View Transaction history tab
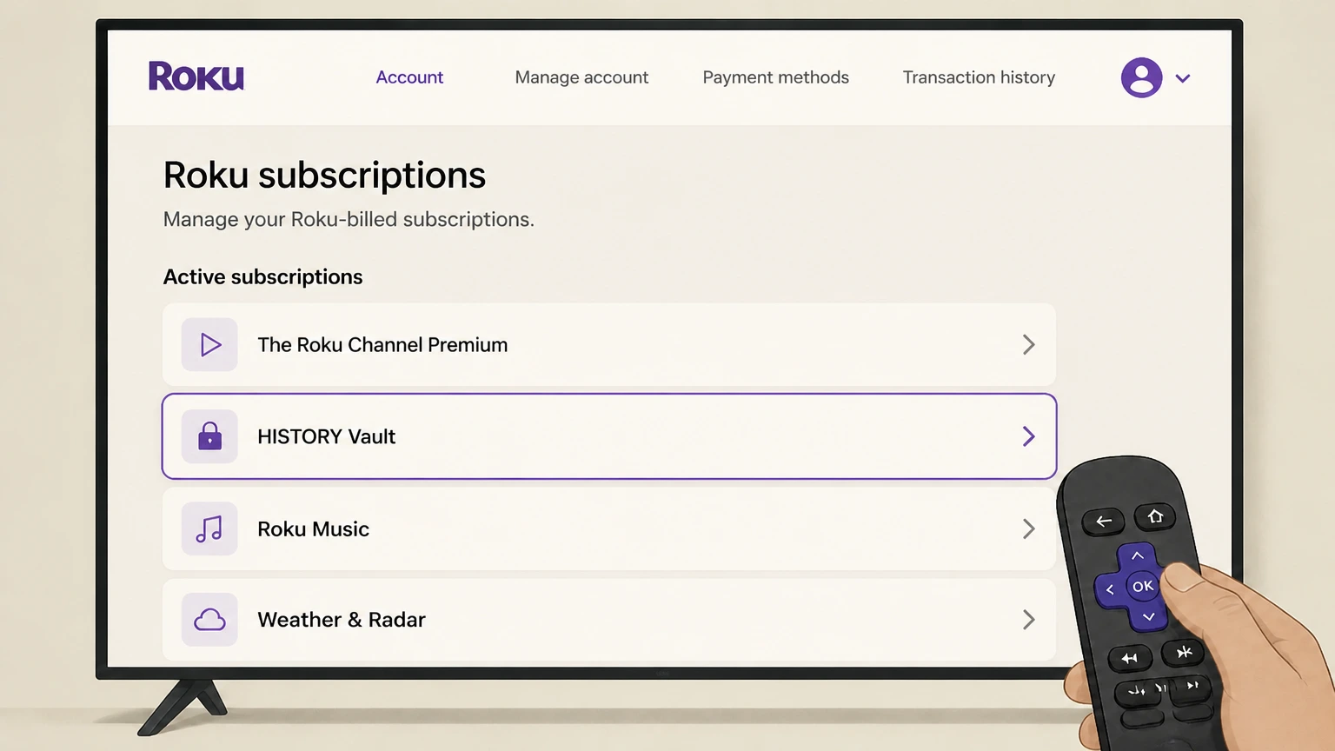 click(979, 77)
